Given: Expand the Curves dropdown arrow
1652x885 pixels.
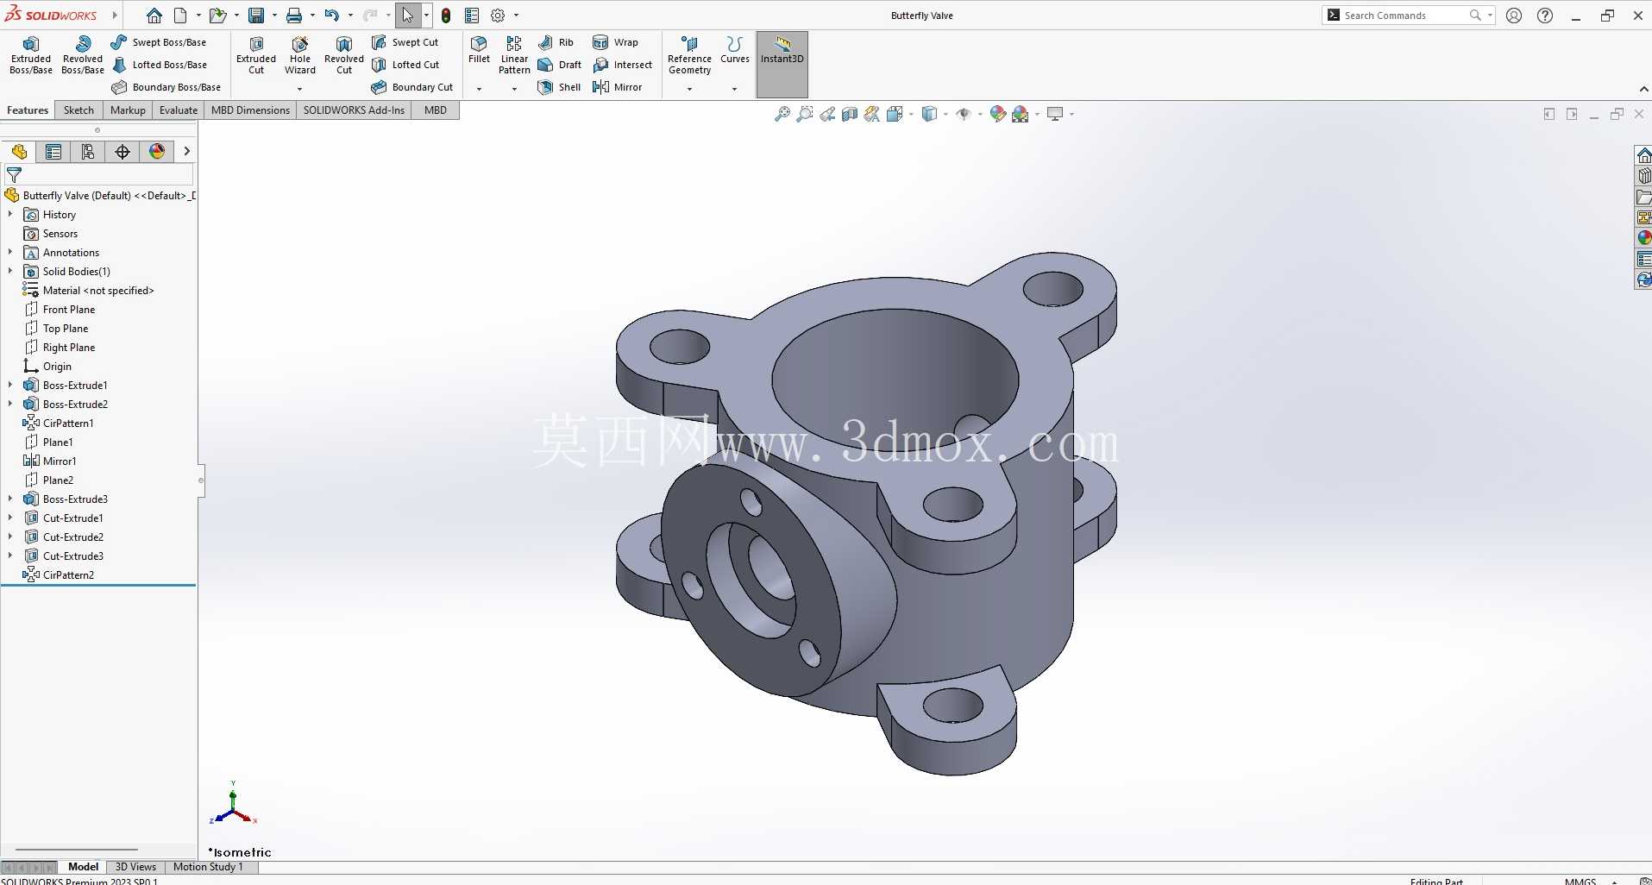Looking at the screenshot, I should (x=734, y=89).
